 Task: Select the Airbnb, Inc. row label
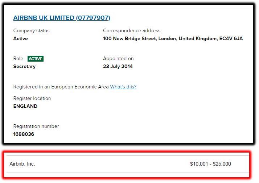[x=22, y=164]
